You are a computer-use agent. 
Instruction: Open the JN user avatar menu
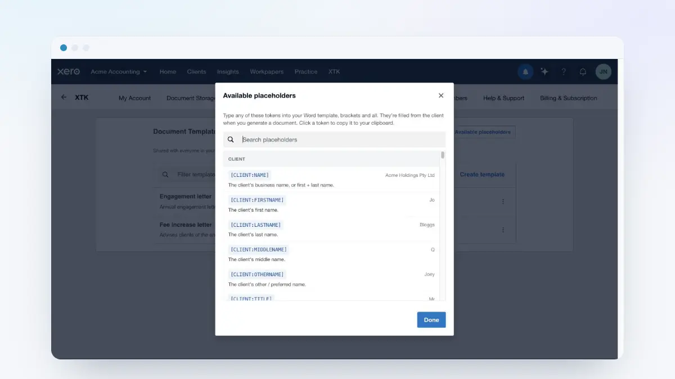coord(604,72)
